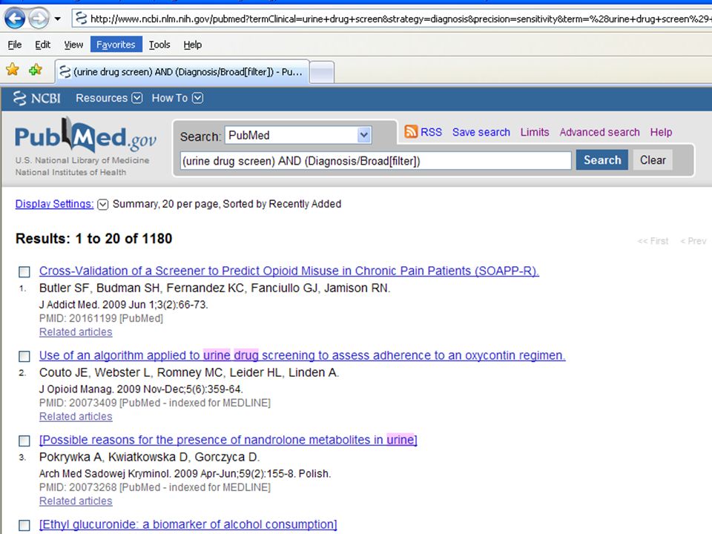The width and height of the screenshot is (712, 534).
Task: Open the recent pages dropdown arrow
Action: coord(58,19)
